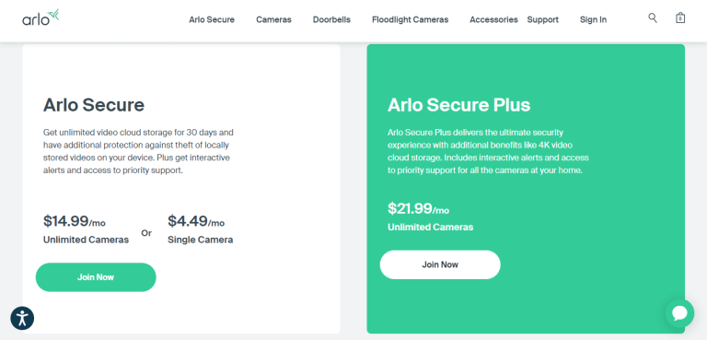Join Now for Arlo Secure Plus

coord(440,264)
